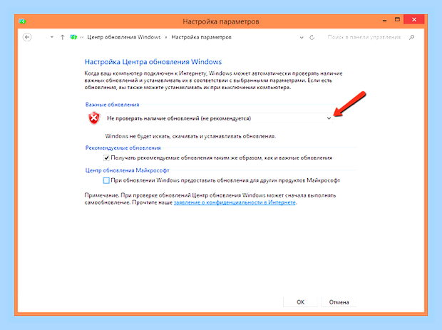The image size is (442, 330).
Task: Open 'Центр обновления Windows' breadcrumb
Action: tap(124, 37)
